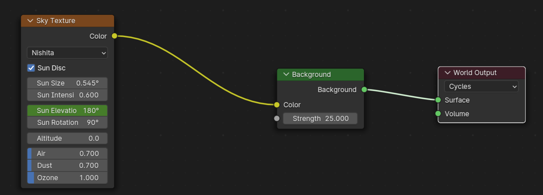The width and height of the screenshot is (543, 195).
Task: Click the Background Strength value field
Action: (x=320, y=118)
